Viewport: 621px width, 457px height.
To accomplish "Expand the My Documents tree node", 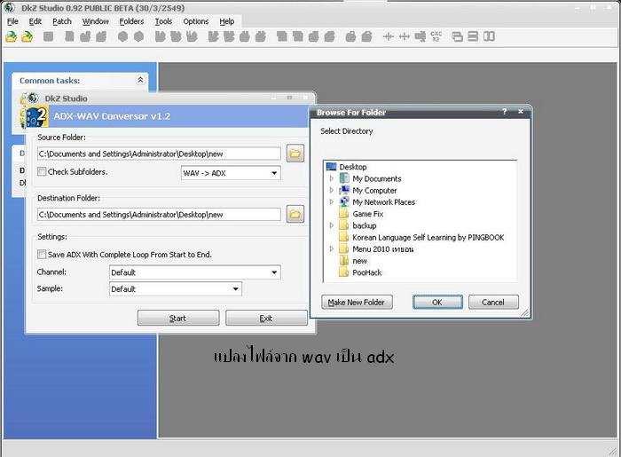I will pyautogui.click(x=332, y=178).
